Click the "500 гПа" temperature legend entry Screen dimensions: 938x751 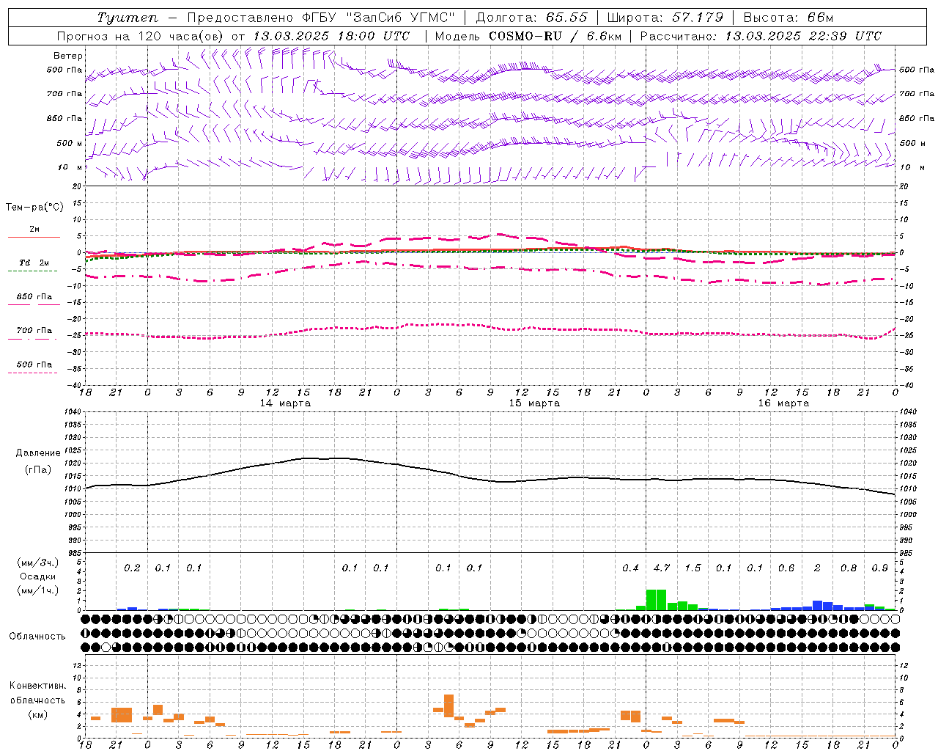[34, 364]
